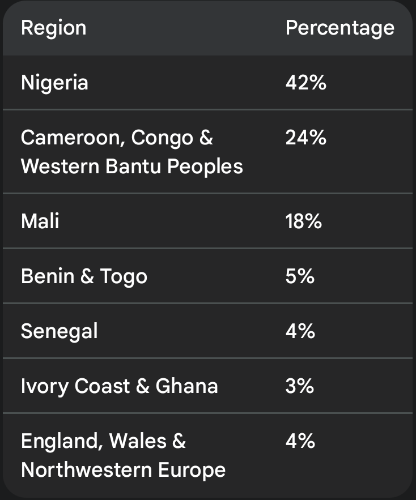
Task: Click the words Western Bantu Peoples
Action: coord(131,166)
